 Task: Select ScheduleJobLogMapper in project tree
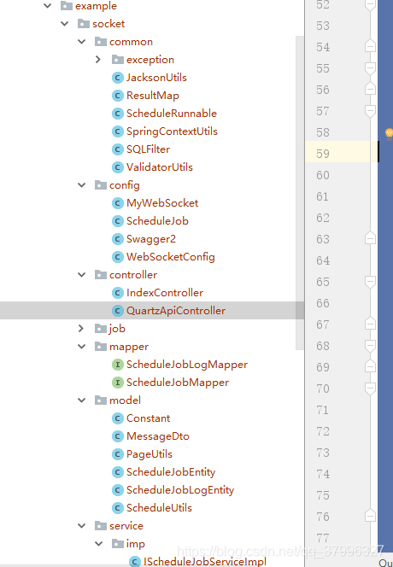[187, 365]
